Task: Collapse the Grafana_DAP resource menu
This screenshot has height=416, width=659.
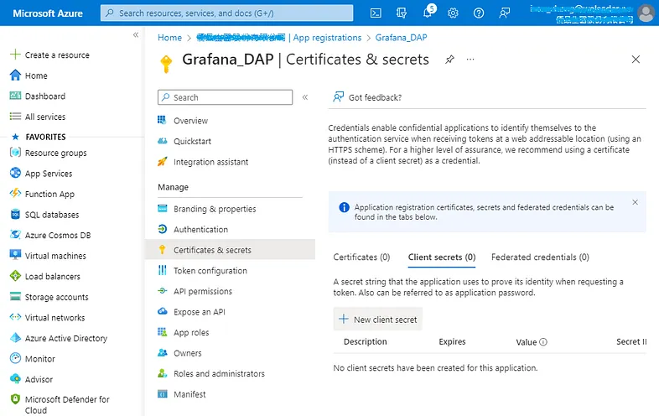Action: [x=305, y=97]
